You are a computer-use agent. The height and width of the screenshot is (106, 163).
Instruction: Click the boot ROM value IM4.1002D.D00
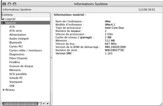click(x=115, y=47)
